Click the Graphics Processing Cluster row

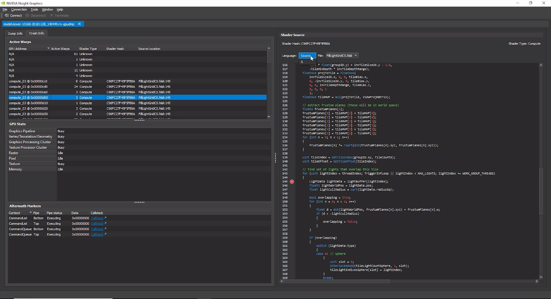point(139,142)
